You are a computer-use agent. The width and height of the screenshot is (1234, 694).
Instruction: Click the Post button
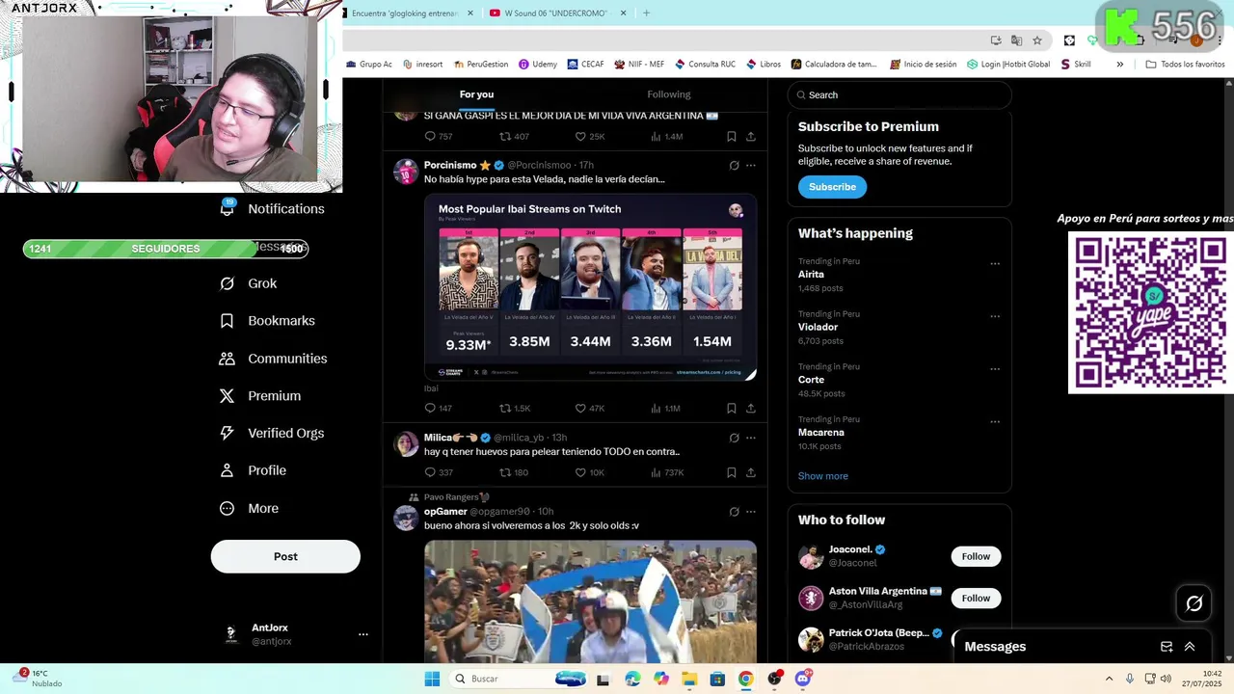[285, 556]
